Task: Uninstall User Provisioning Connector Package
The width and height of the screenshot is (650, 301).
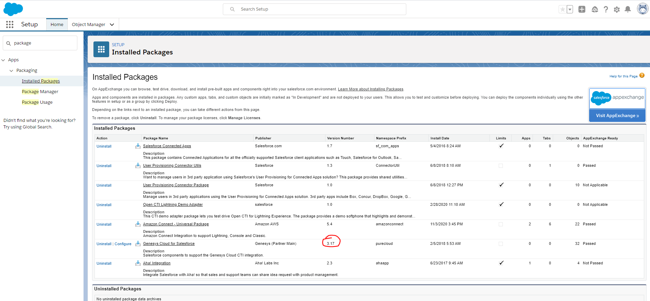Action: click(104, 185)
